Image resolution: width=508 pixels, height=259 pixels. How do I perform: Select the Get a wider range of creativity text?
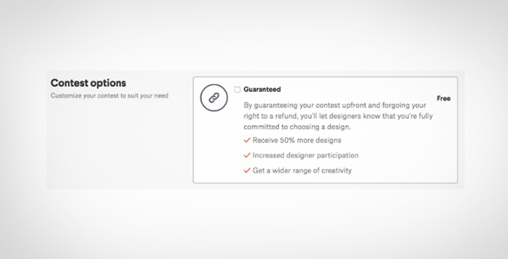click(302, 171)
